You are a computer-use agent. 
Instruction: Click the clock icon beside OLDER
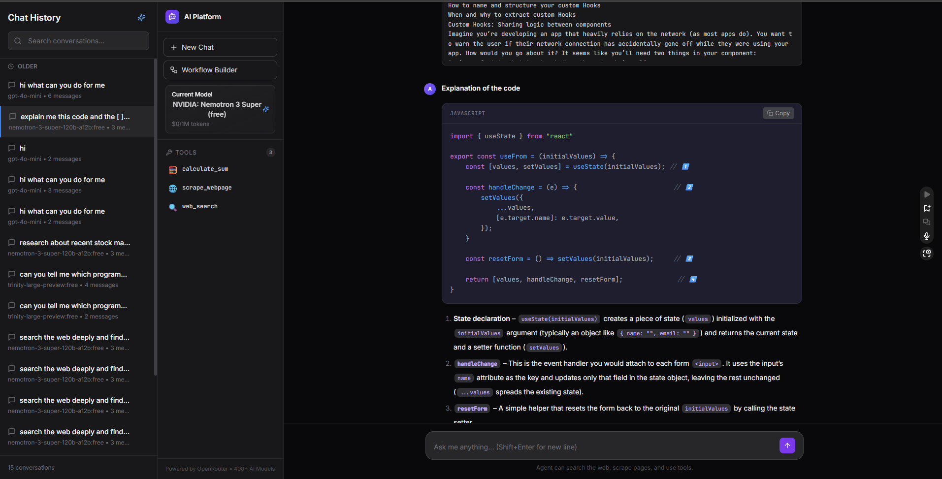pyautogui.click(x=11, y=66)
